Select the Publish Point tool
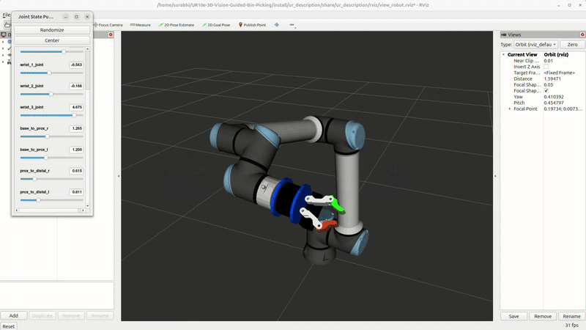 click(252, 25)
